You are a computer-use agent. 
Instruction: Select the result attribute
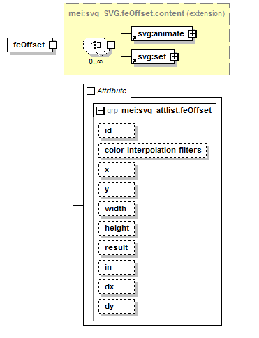117,248
